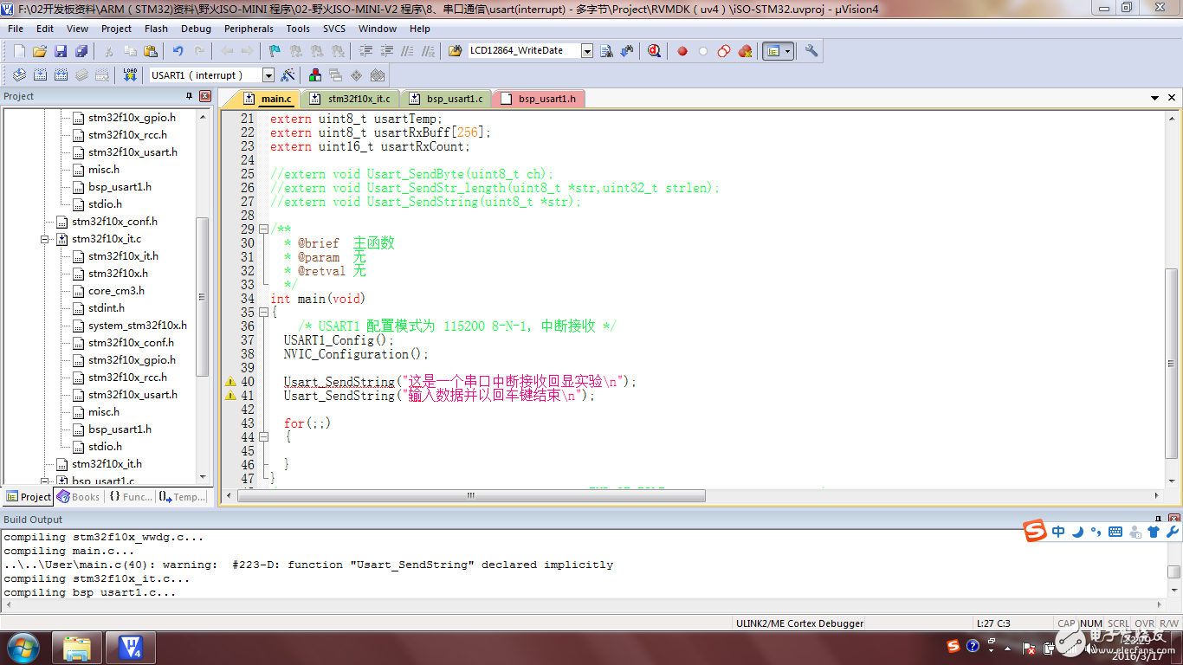Click the colored blocks File Extensions icon
Screen dimensions: 1183x665
tap(314, 75)
